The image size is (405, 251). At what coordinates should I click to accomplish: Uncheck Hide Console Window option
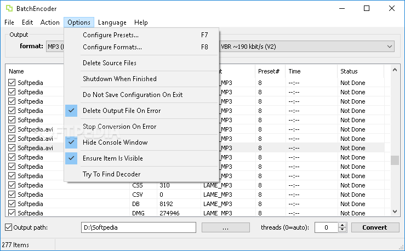tap(141, 142)
